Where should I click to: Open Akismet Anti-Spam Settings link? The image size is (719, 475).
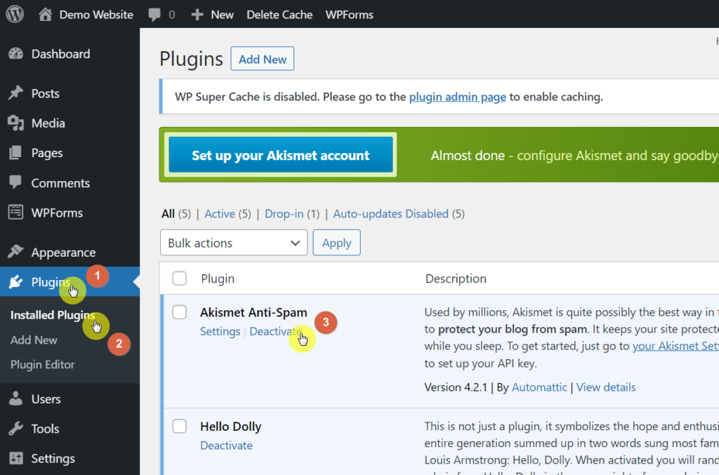[x=220, y=331]
